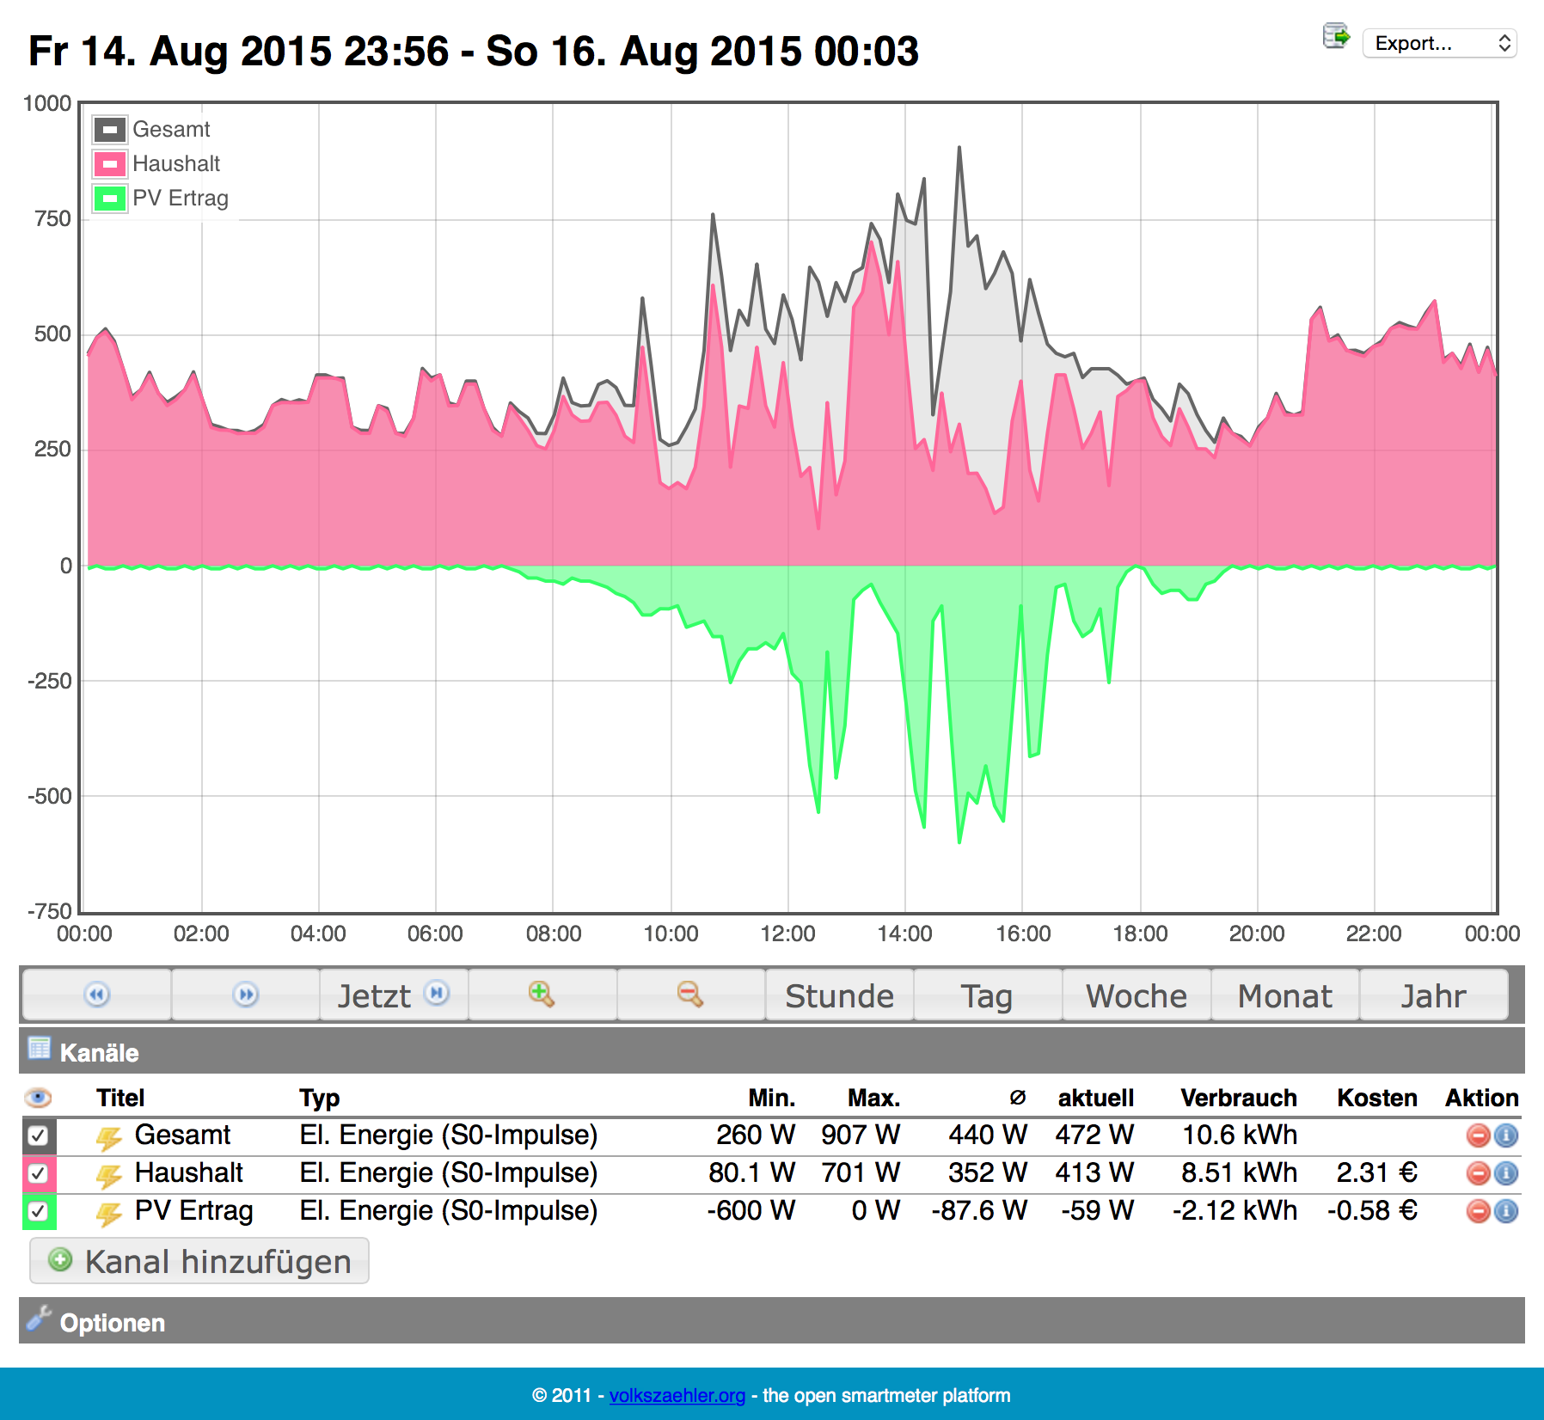This screenshot has height=1420, width=1544.
Task: Select the PV Ertrag channel title
Action: [194, 1210]
